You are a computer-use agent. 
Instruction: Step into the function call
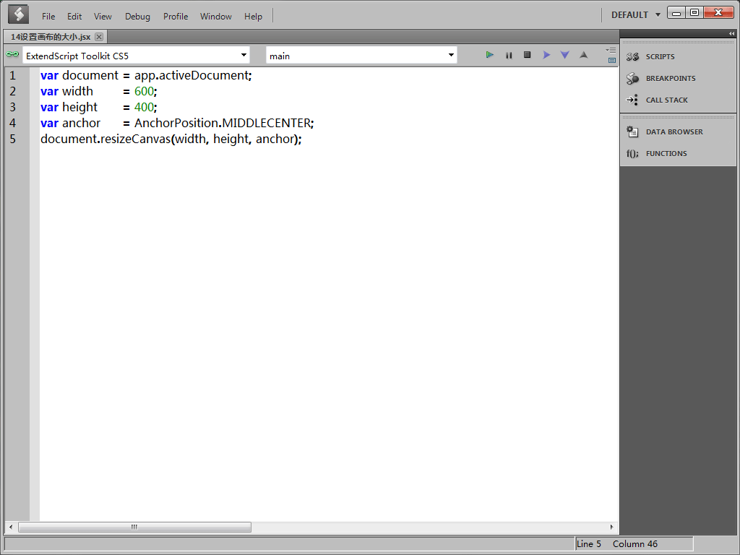point(565,55)
